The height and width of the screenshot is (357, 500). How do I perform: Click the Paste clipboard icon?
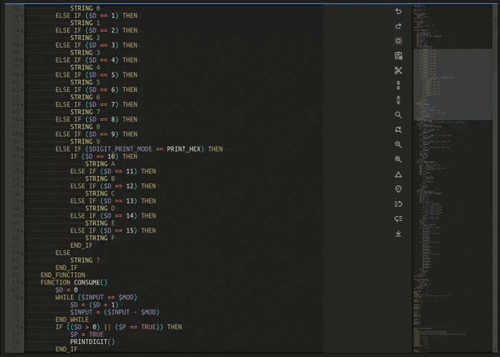(398, 55)
